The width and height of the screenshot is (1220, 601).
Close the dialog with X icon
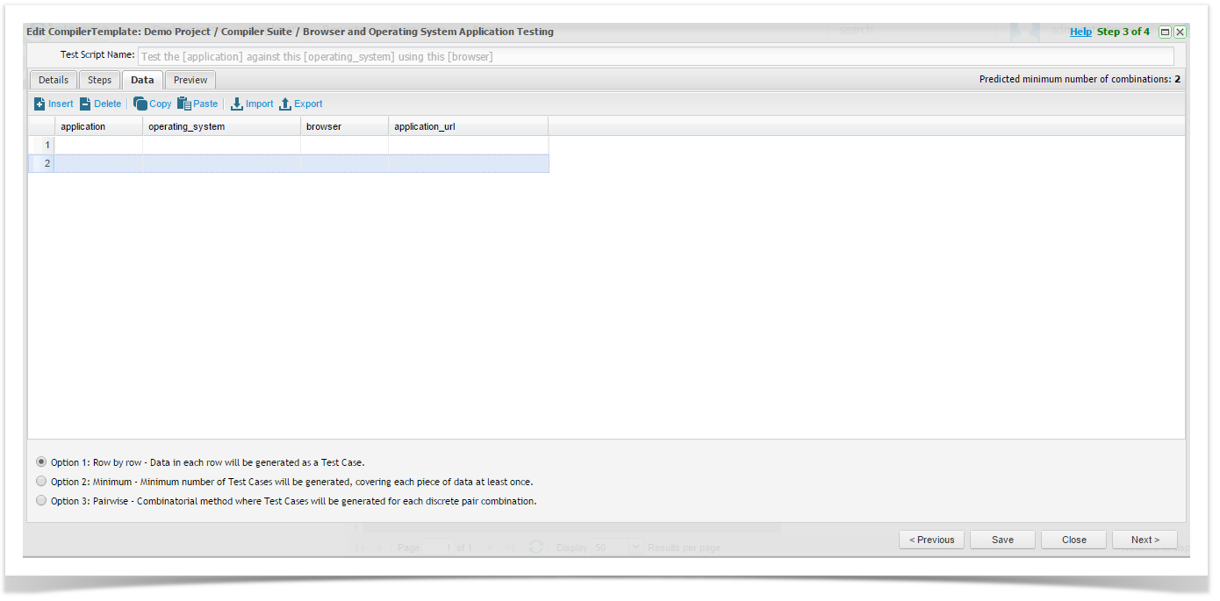pos(1180,32)
